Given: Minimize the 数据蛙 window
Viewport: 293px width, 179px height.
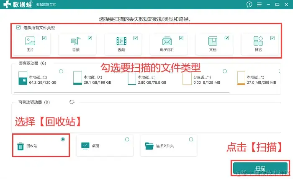Looking at the screenshot, I should pos(269,5).
